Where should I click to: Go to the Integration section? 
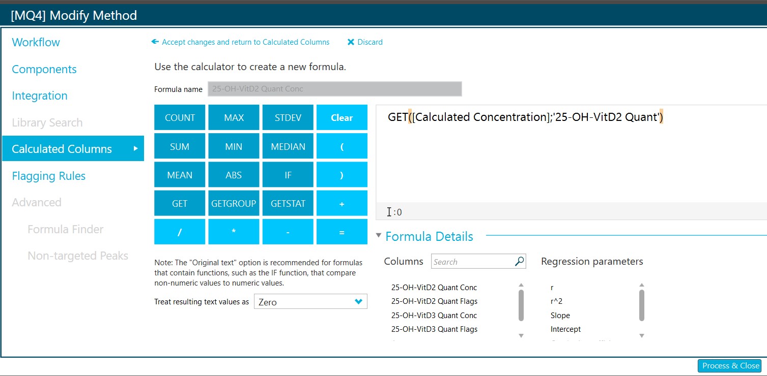40,96
